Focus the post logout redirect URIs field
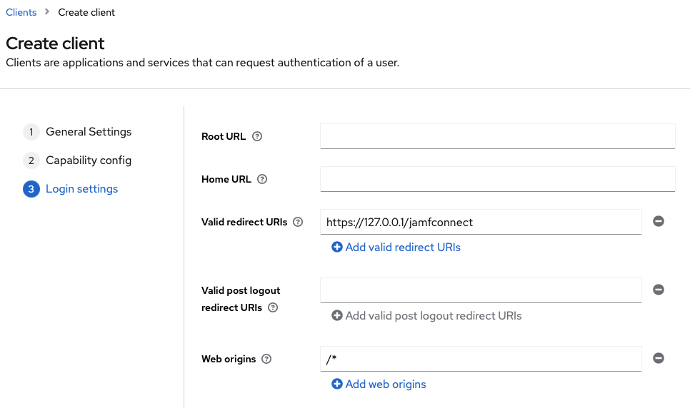690x408 pixels. point(481,290)
